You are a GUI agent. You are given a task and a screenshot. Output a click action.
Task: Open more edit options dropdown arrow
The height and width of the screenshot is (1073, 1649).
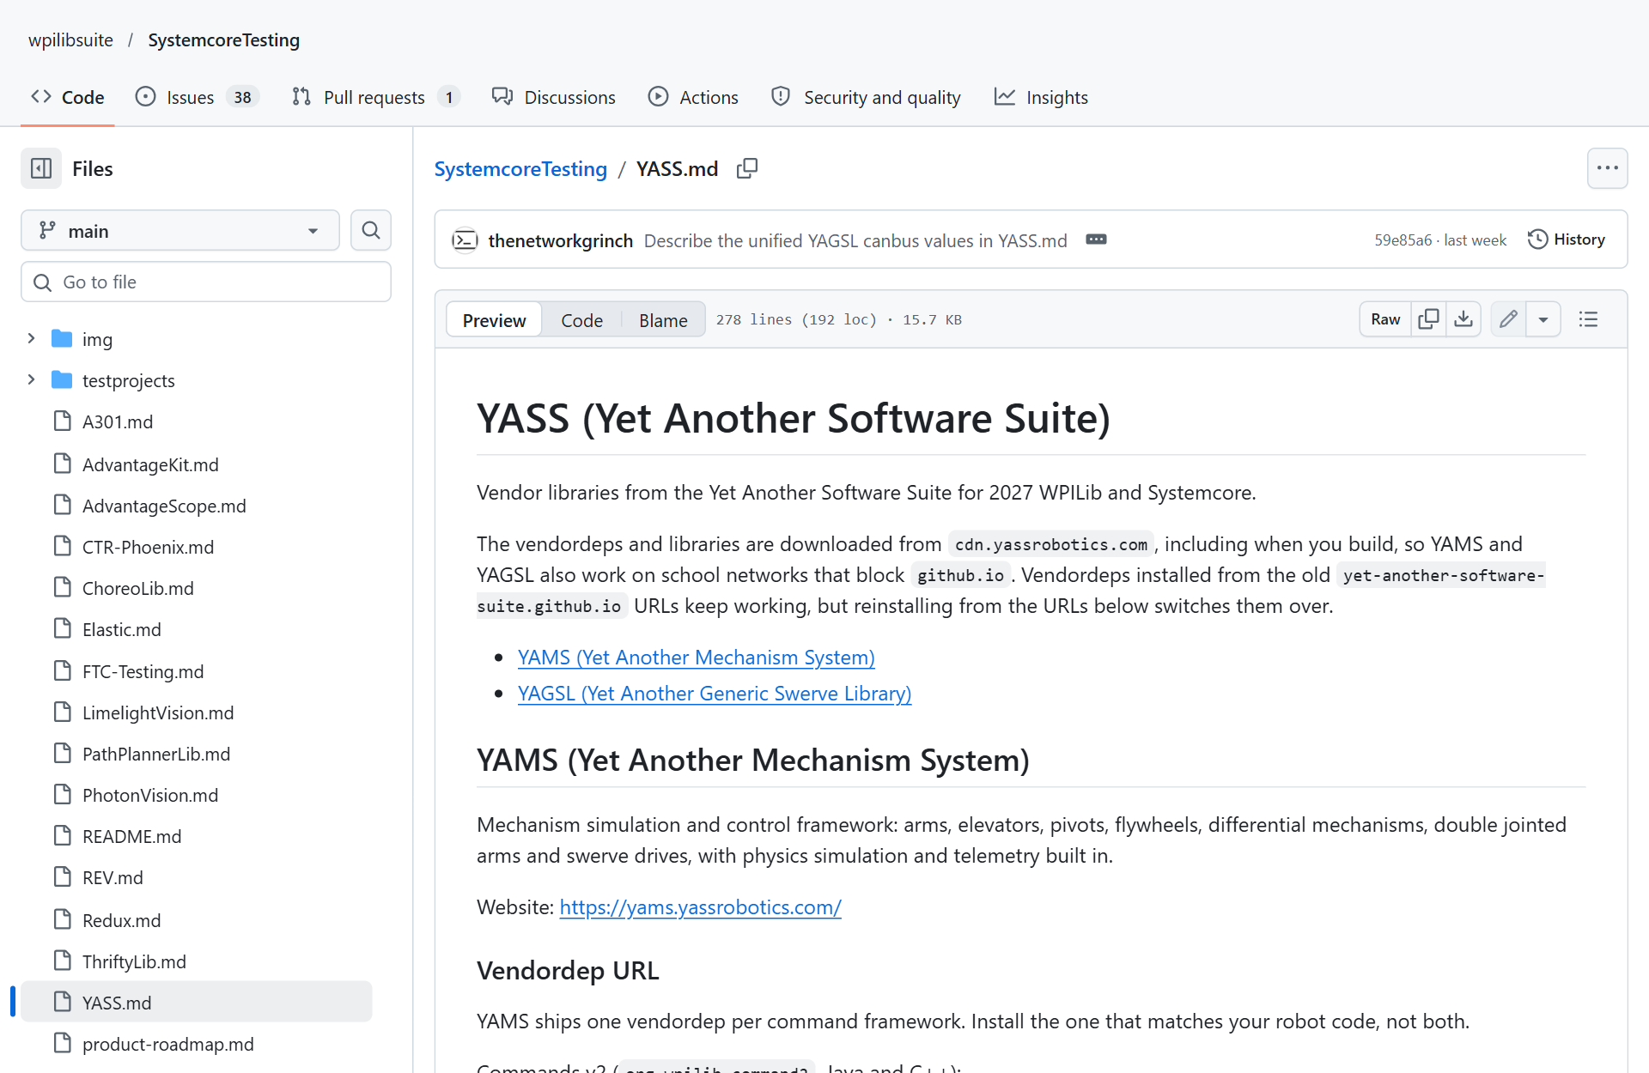(1543, 319)
